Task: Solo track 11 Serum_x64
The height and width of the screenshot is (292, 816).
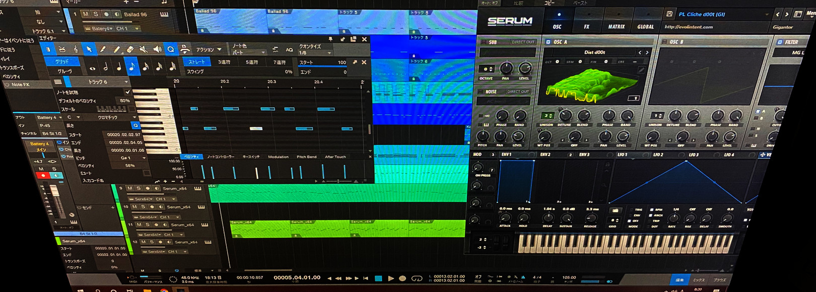Action: click(x=147, y=225)
